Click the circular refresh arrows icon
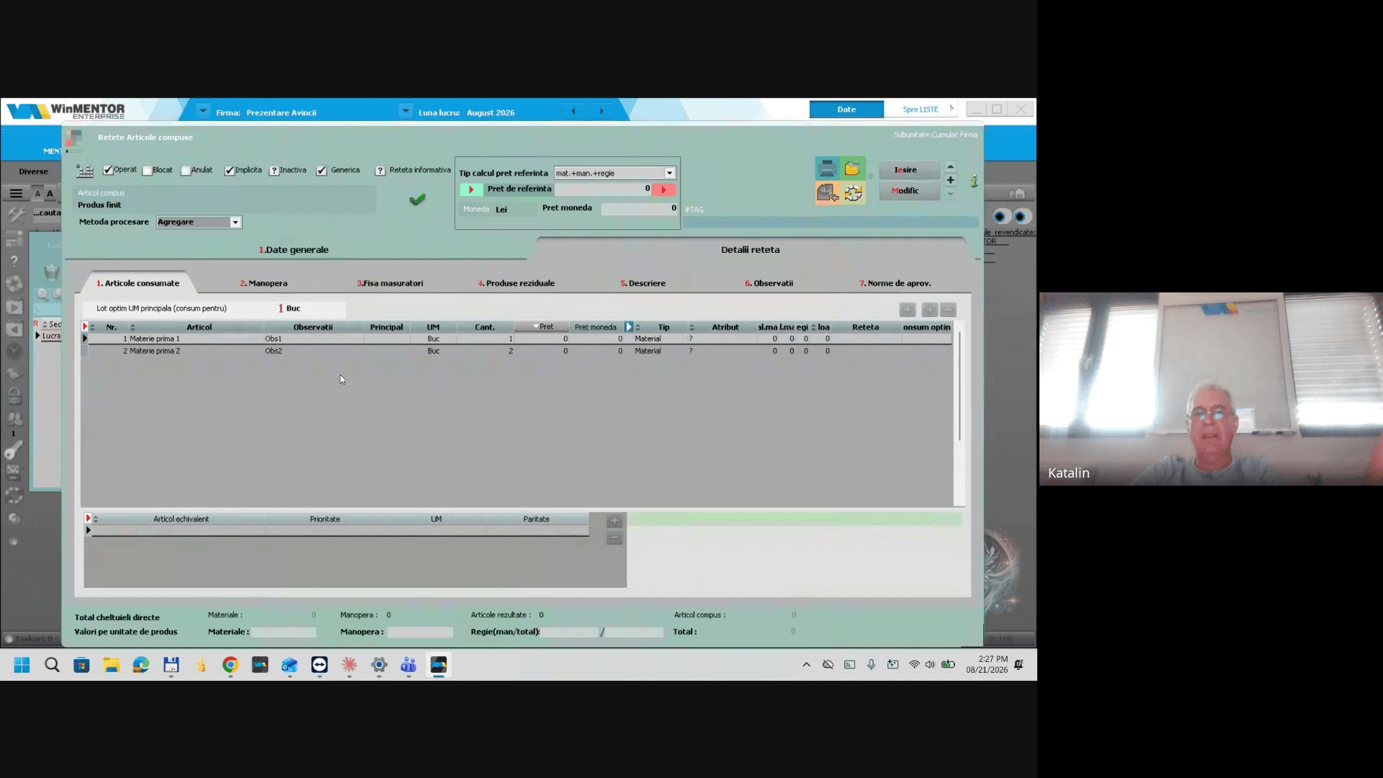The image size is (1383, 778). pyautogui.click(x=853, y=193)
